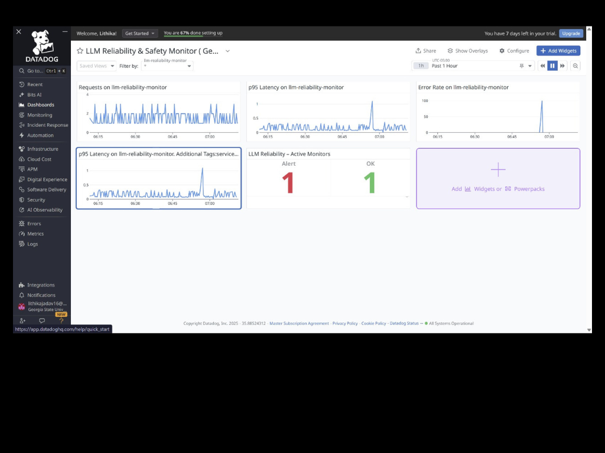Click the Add Widgets or Powerpacks tile
Viewport: 605px width, 453px height.
[498, 179]
